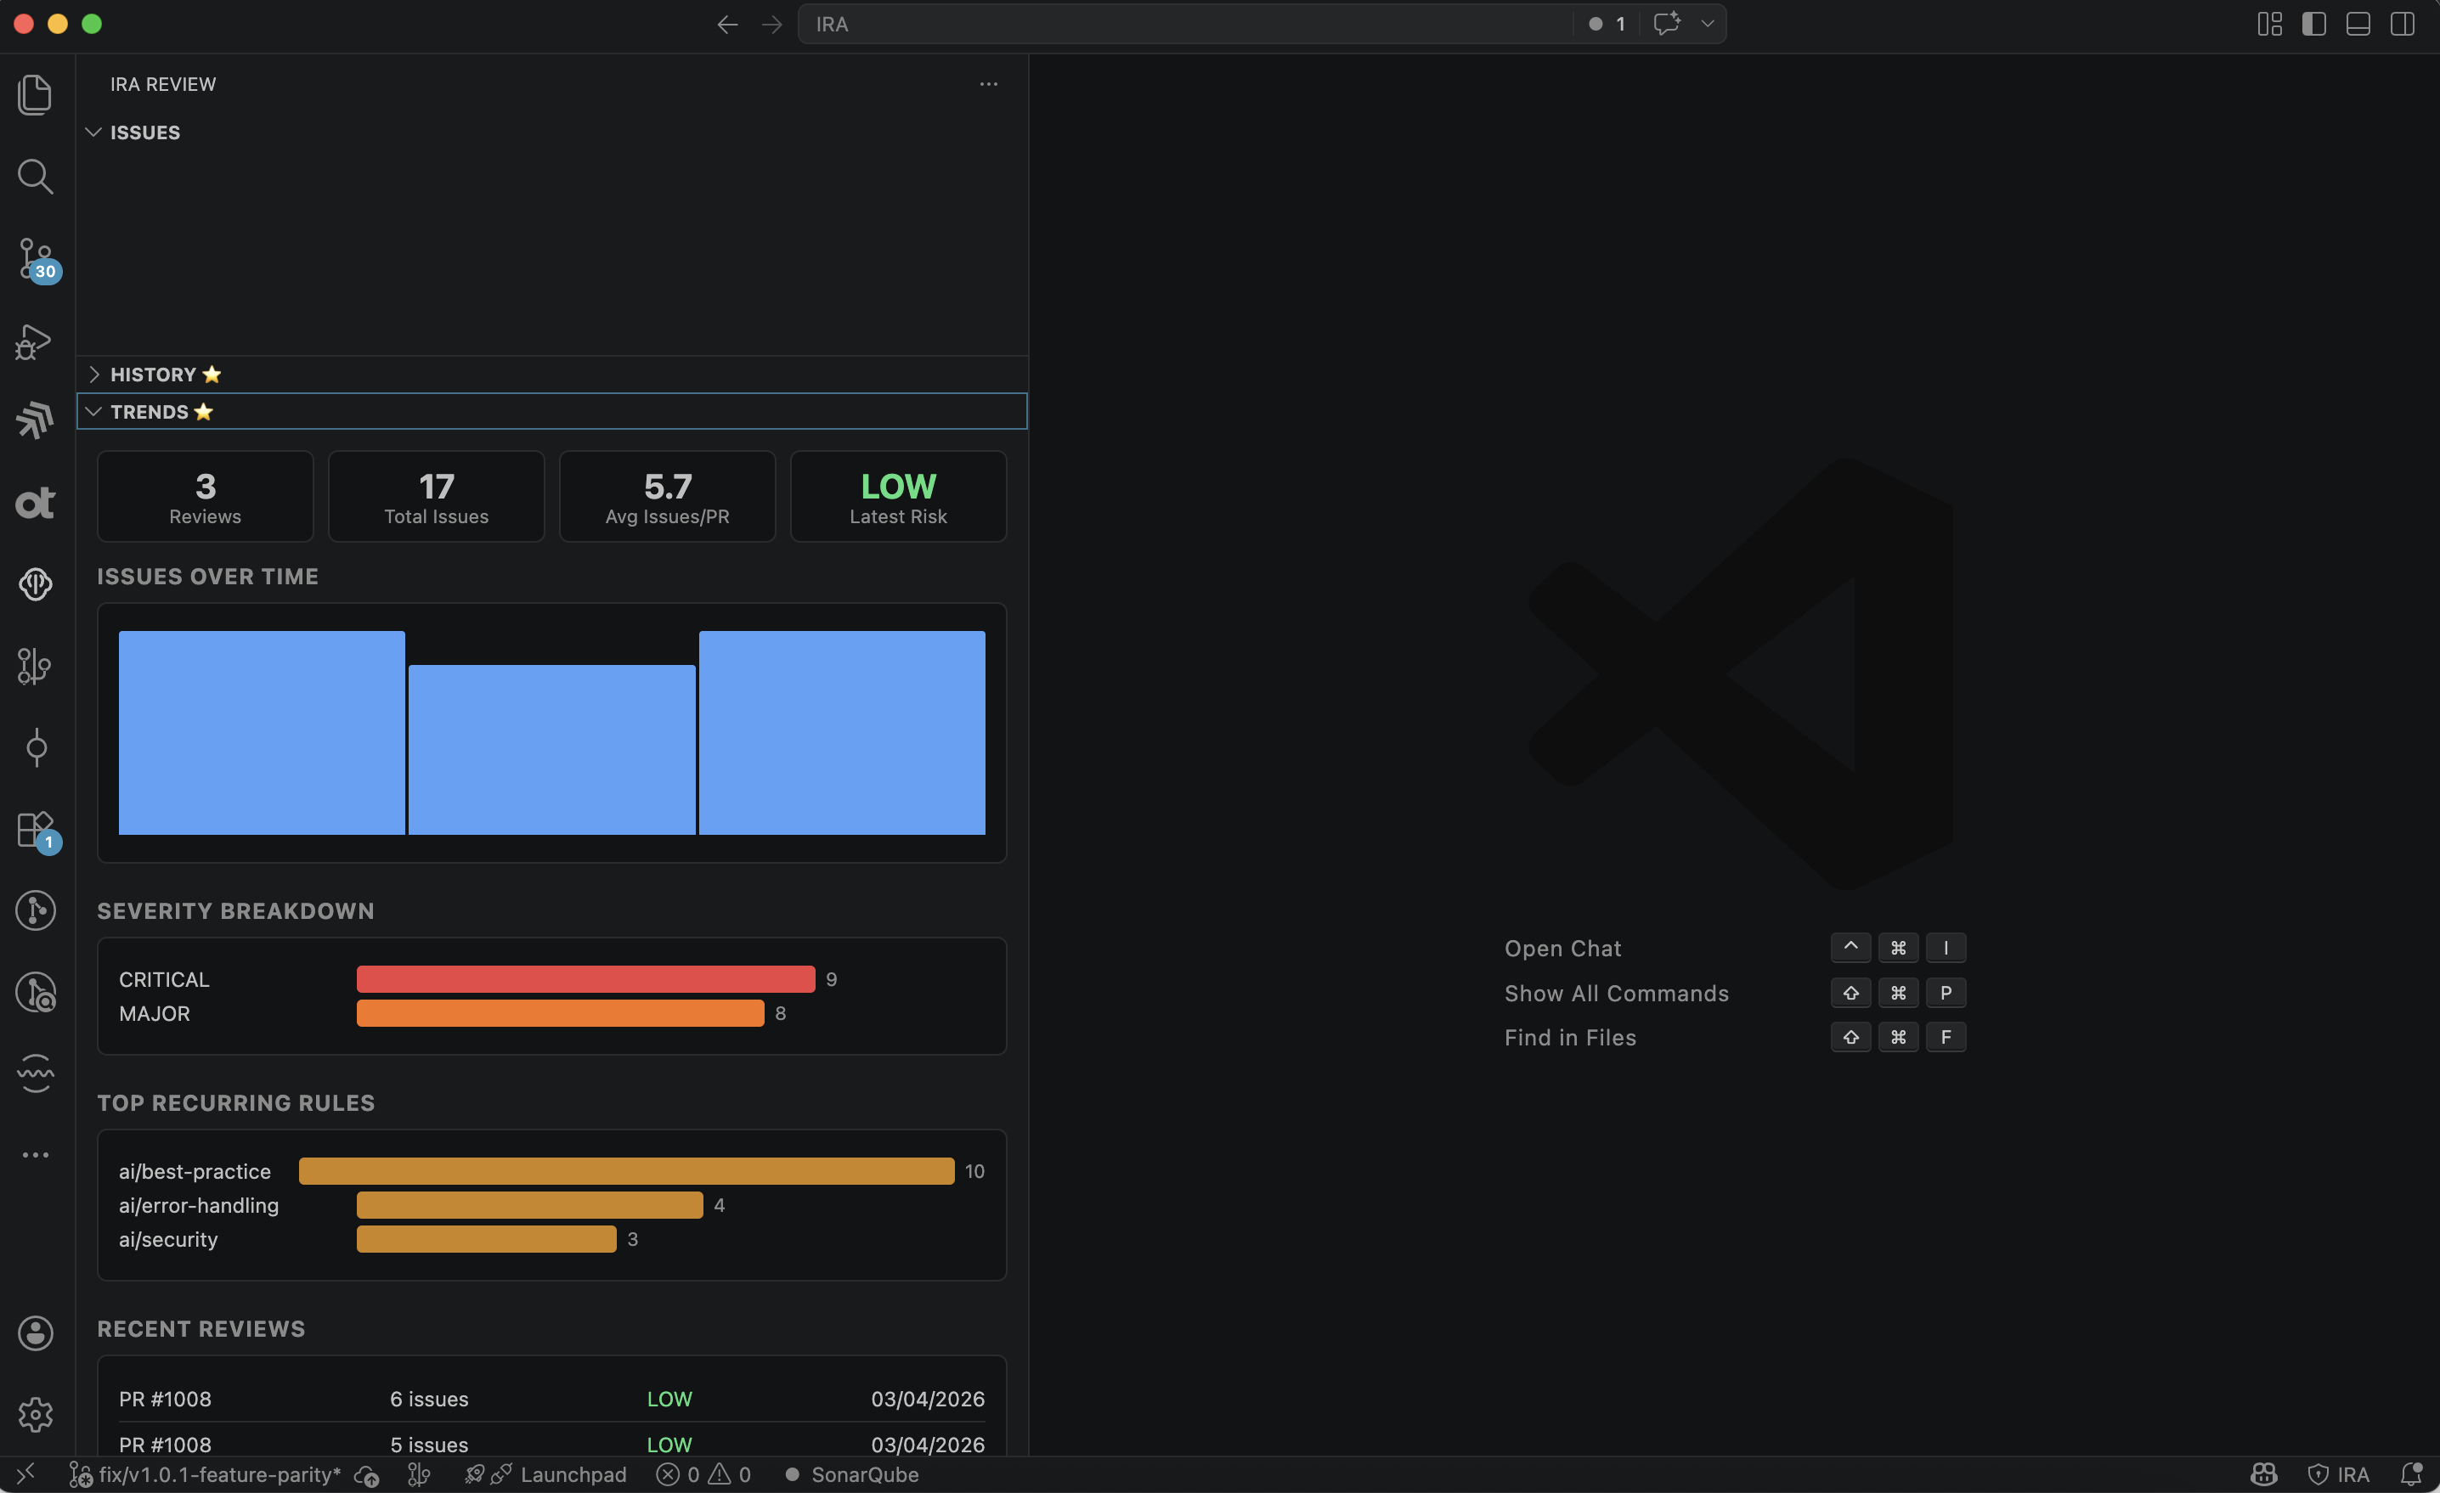This screenshot has width=2440, height=1493.
Task: Open Source Control with 30 badge
Action: tap(36, 259)
